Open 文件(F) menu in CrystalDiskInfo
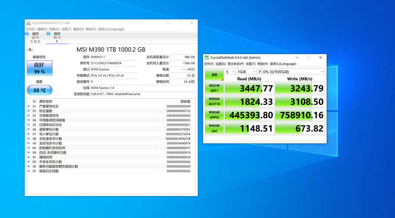Image resolution: width=395 pixels, height=218 pixels. [31, 29]
